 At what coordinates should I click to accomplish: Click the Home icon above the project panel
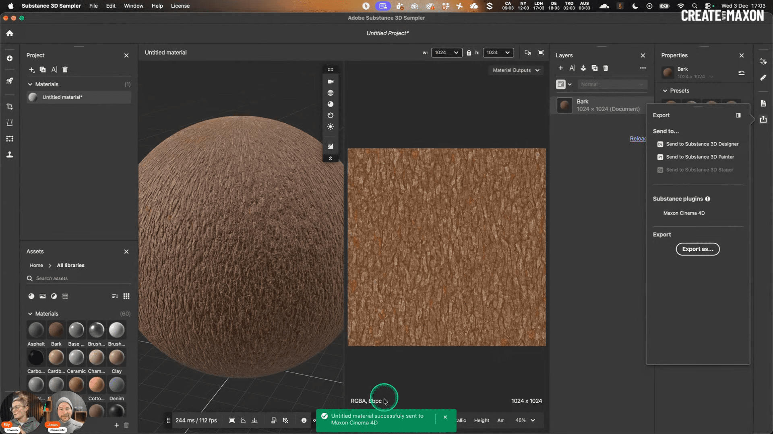pyautogui.click(x=9, y=33)
